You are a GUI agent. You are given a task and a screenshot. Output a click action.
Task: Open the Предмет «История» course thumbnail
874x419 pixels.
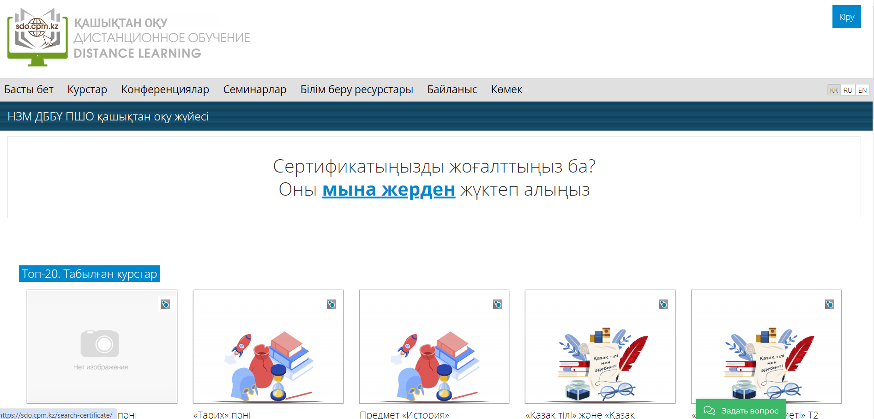tap(434, 347)
